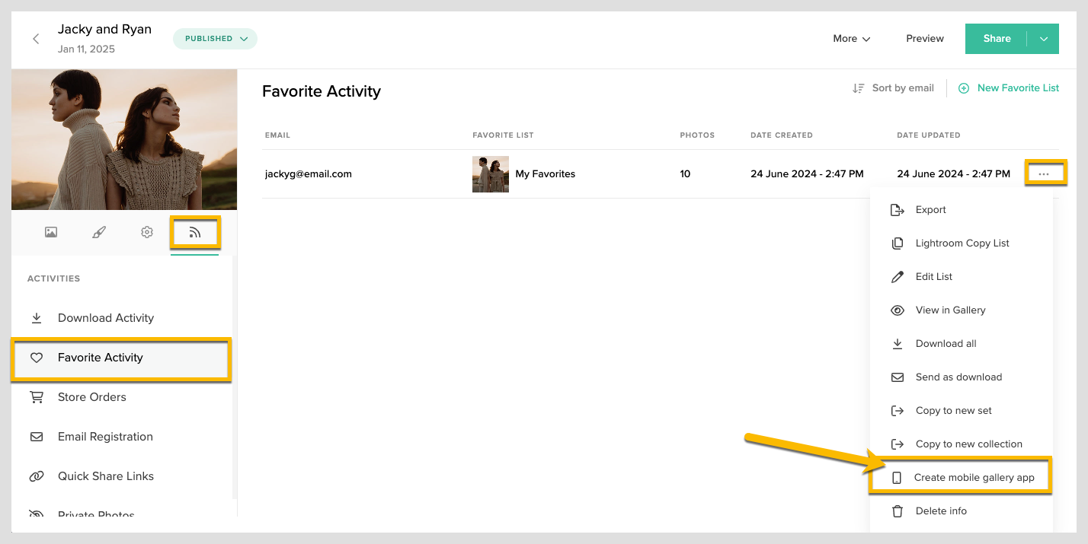The width and height of the screenshot is (1088, 544).
Task: Select Export from the context menu
Action: coord(930,209)
